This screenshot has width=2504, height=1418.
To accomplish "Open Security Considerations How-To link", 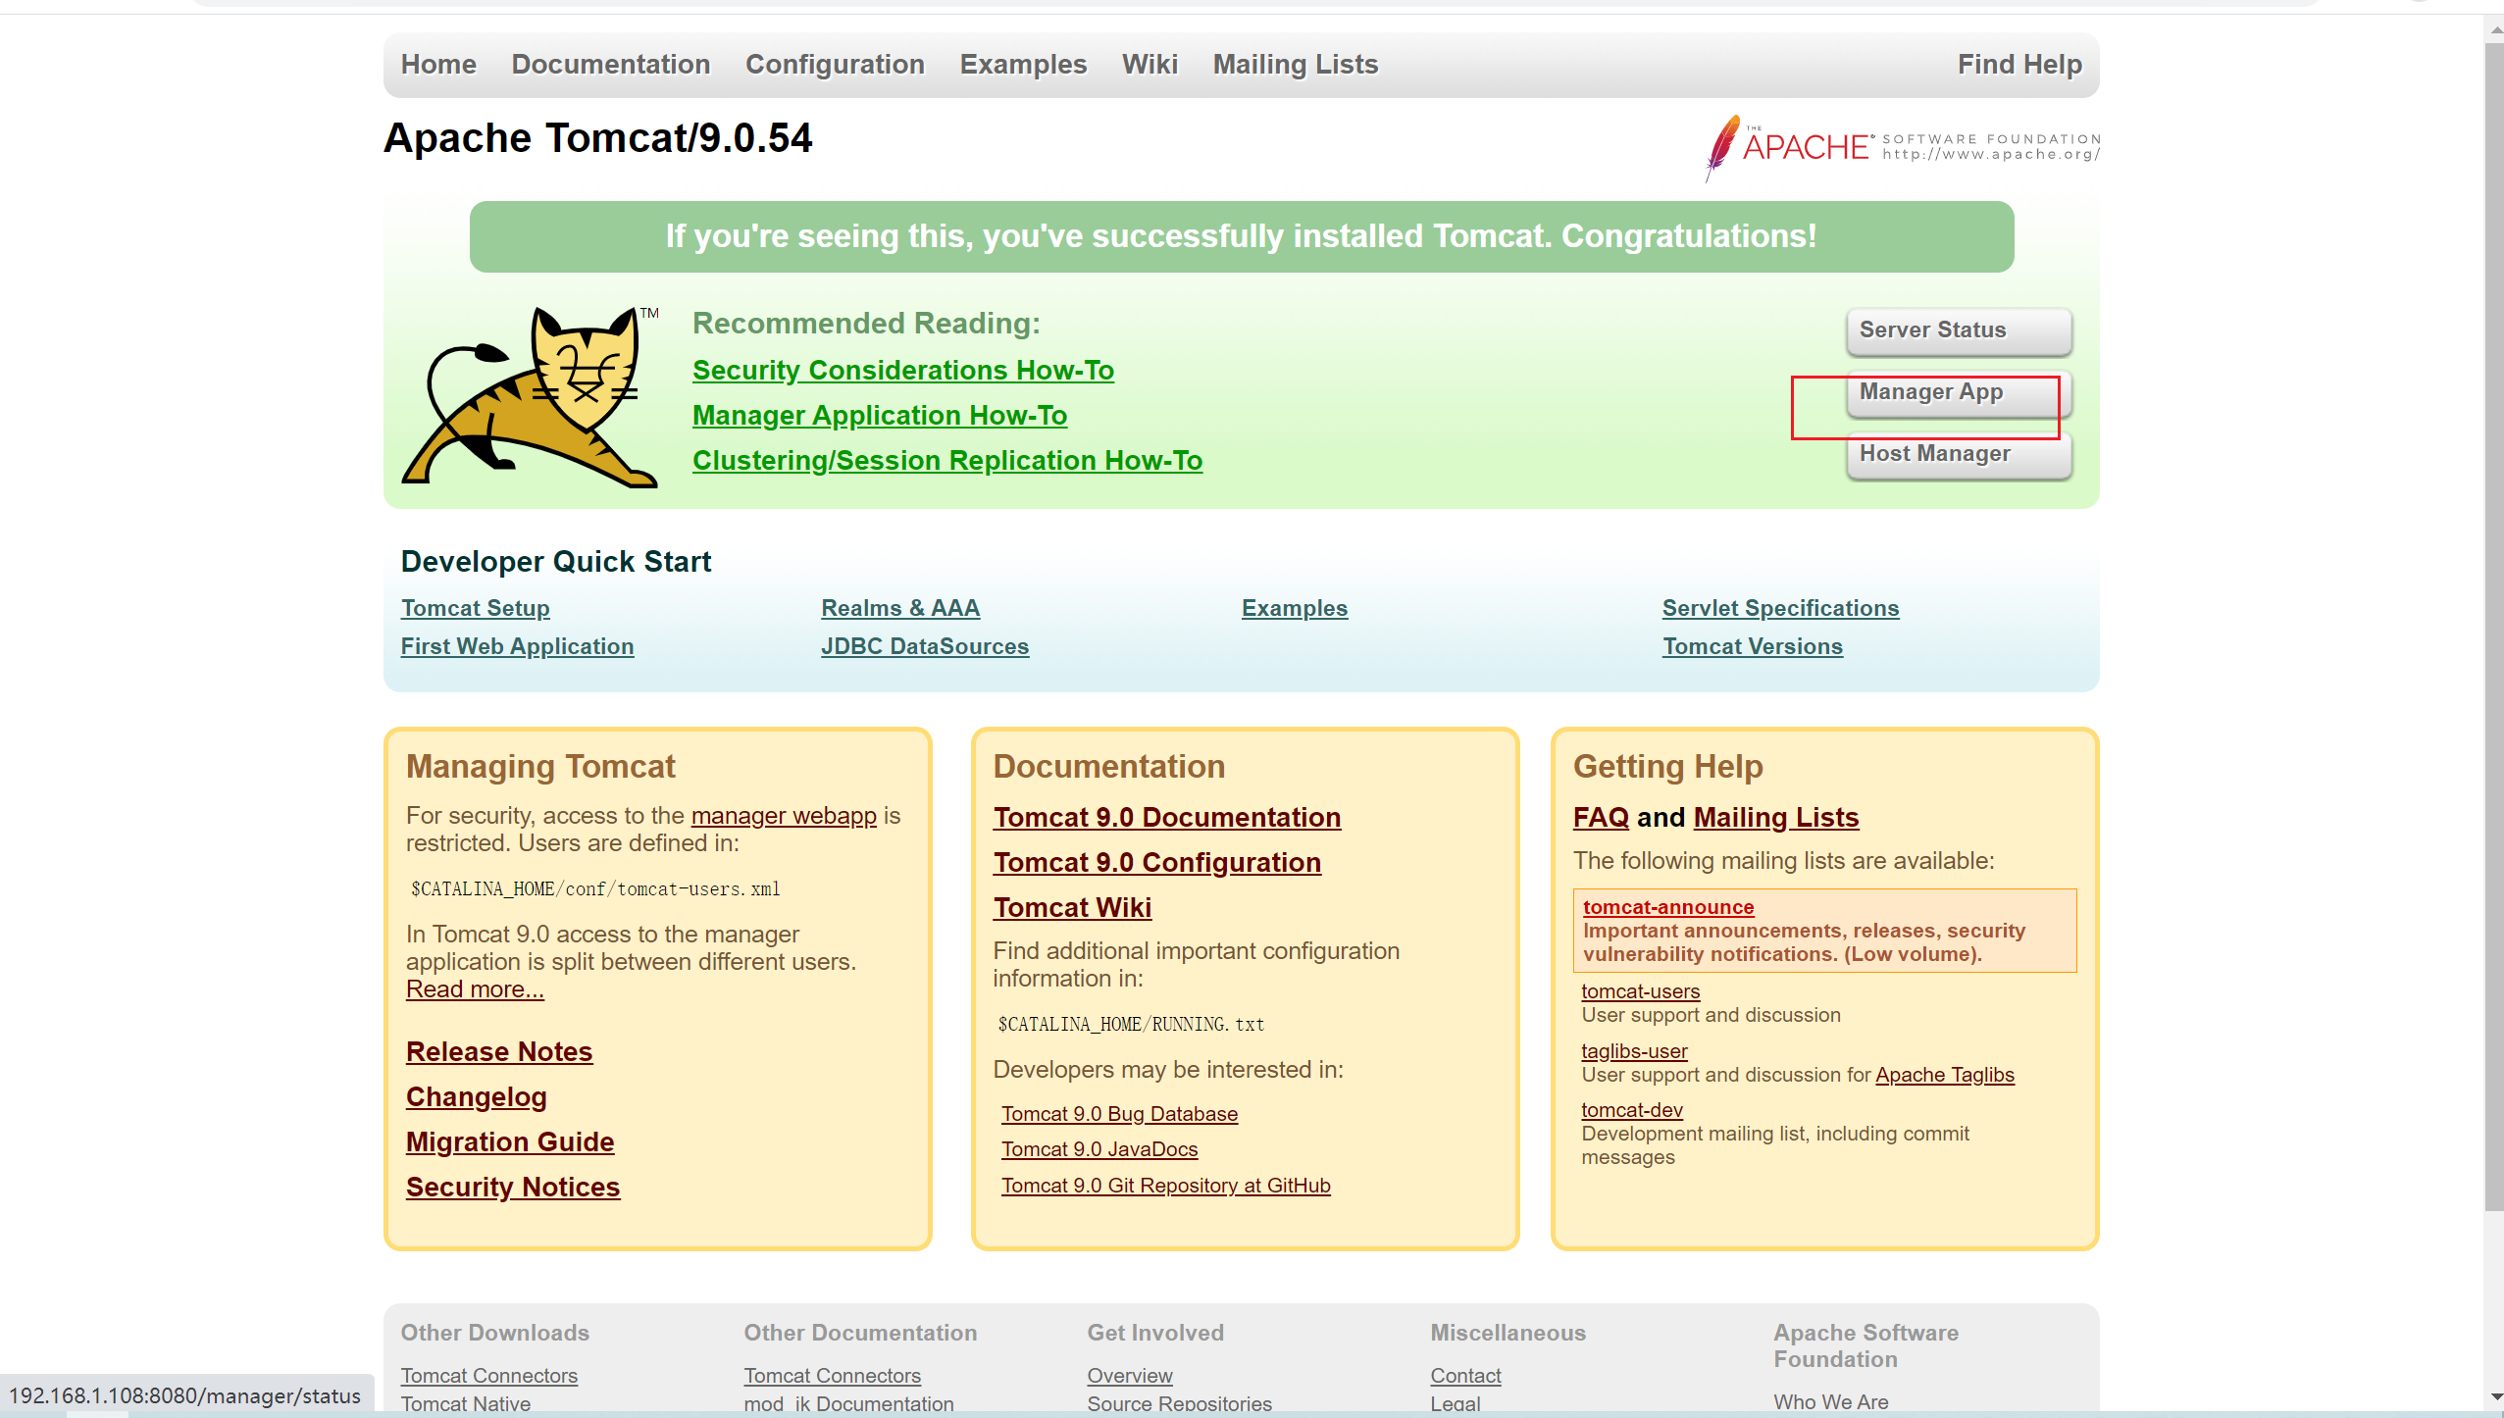I will pyautogui.click(x=902, y=371).
